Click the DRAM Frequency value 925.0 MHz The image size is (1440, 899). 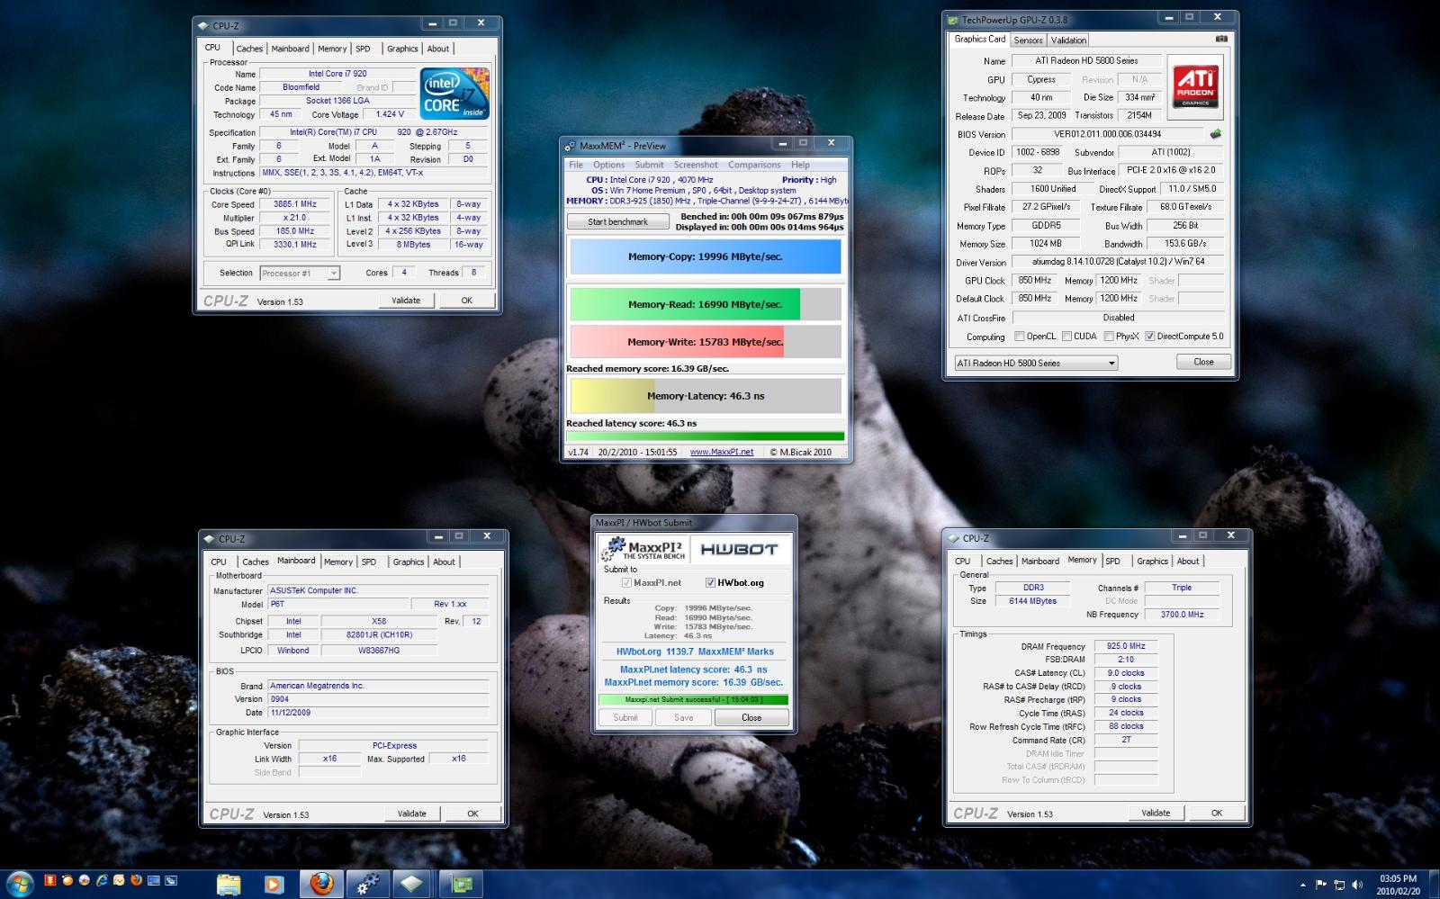(x=1126, y=646)
